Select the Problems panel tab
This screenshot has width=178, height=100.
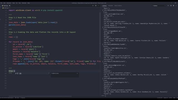pyautogui.click(x=110, y=6)
